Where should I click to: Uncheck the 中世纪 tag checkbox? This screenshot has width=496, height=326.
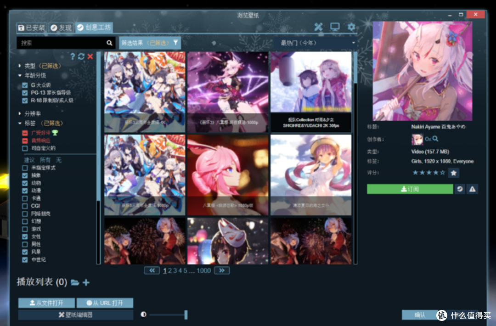click(25, 259)
